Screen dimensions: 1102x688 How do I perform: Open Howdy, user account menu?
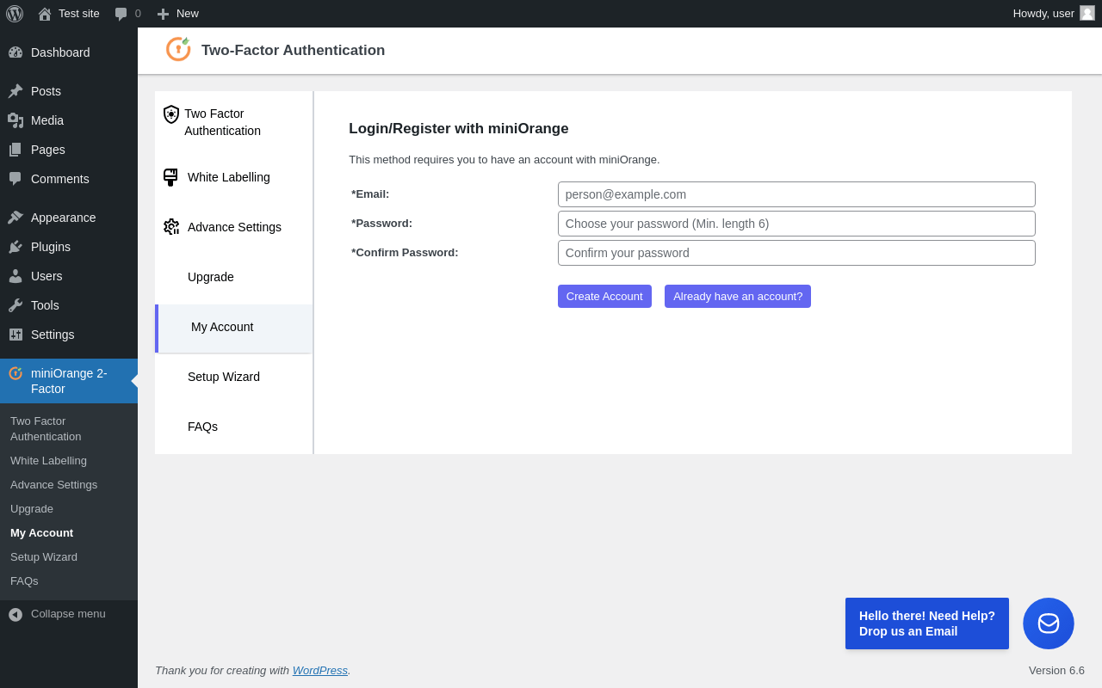pyautogui.click(x=1043, y=14)
